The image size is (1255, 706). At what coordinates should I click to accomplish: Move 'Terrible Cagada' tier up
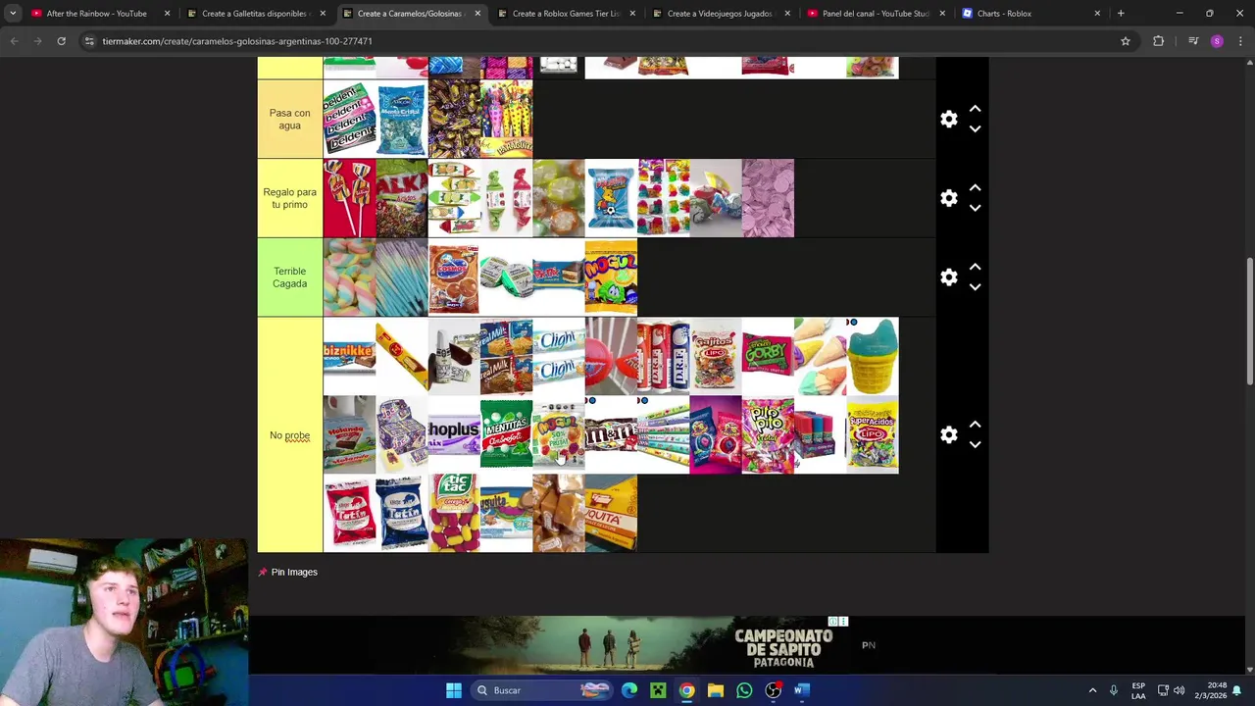(x=975, y=267)
